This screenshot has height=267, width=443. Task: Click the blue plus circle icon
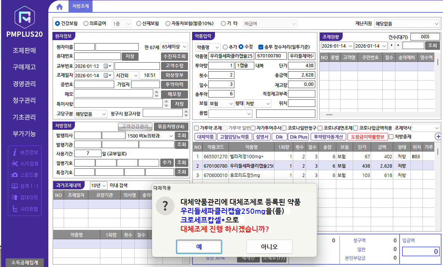(x=438, y=137)
